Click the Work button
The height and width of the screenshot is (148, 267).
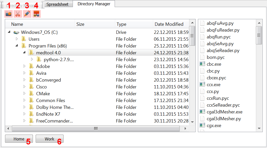[50, 139]
